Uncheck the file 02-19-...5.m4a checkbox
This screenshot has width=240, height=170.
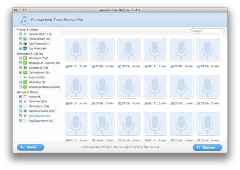[x=93, y=66]
